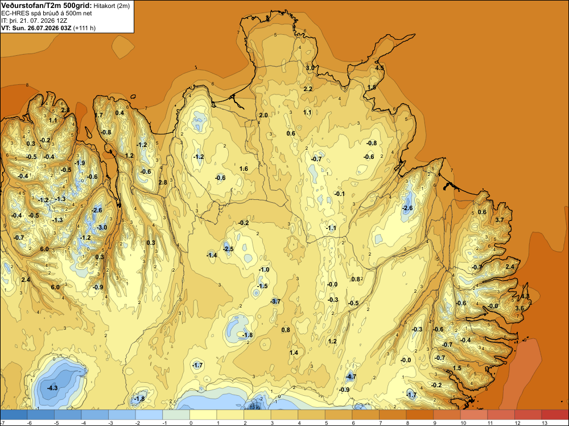
Task: Select the -1.9 temperature label
Action: coord(80,163)
